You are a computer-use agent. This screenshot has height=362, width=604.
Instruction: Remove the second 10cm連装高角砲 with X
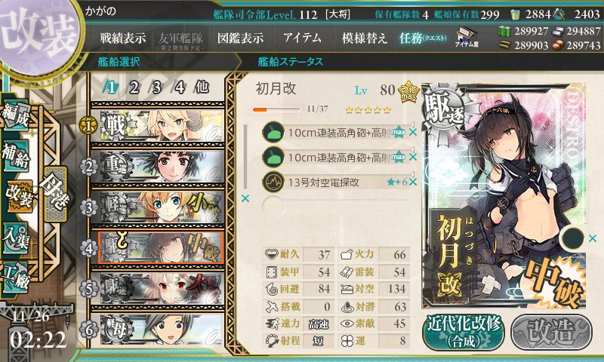pyautogui.click(x=413, y=158)
